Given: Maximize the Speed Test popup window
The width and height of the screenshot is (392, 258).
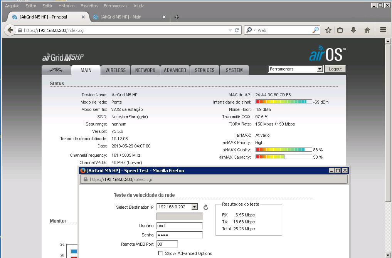Looking at the screenshot, I should click(x=338, y=170).
